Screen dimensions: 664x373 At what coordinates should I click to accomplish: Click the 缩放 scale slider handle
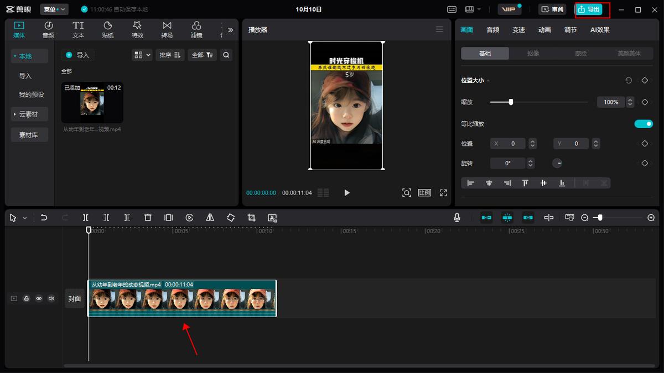click(511, 102)
